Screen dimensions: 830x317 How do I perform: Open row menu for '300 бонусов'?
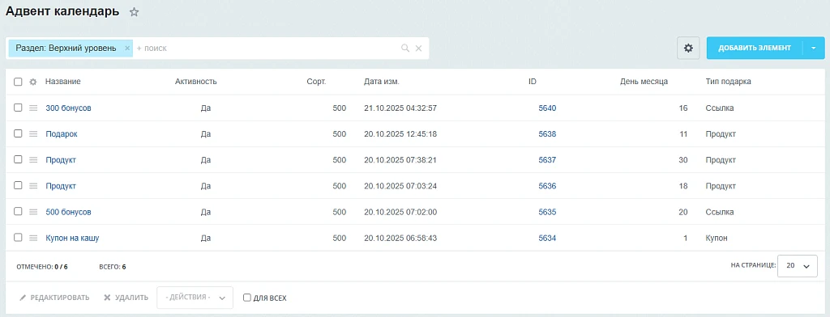33,108
